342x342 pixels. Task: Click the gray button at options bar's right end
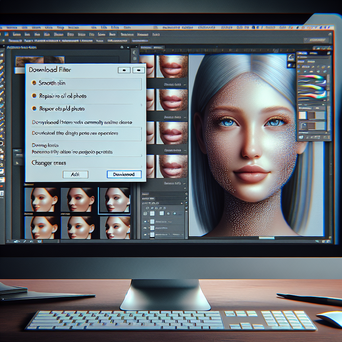pyautogui.click(x=316, y=40)
